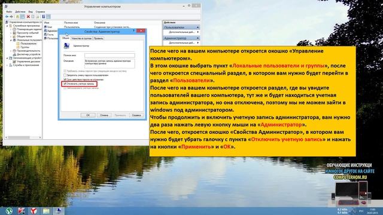Click the help question mark in the properties dialog title
The width and height of the screenshot is (383, 215).
pyautogui.click(x=133, y=31)
